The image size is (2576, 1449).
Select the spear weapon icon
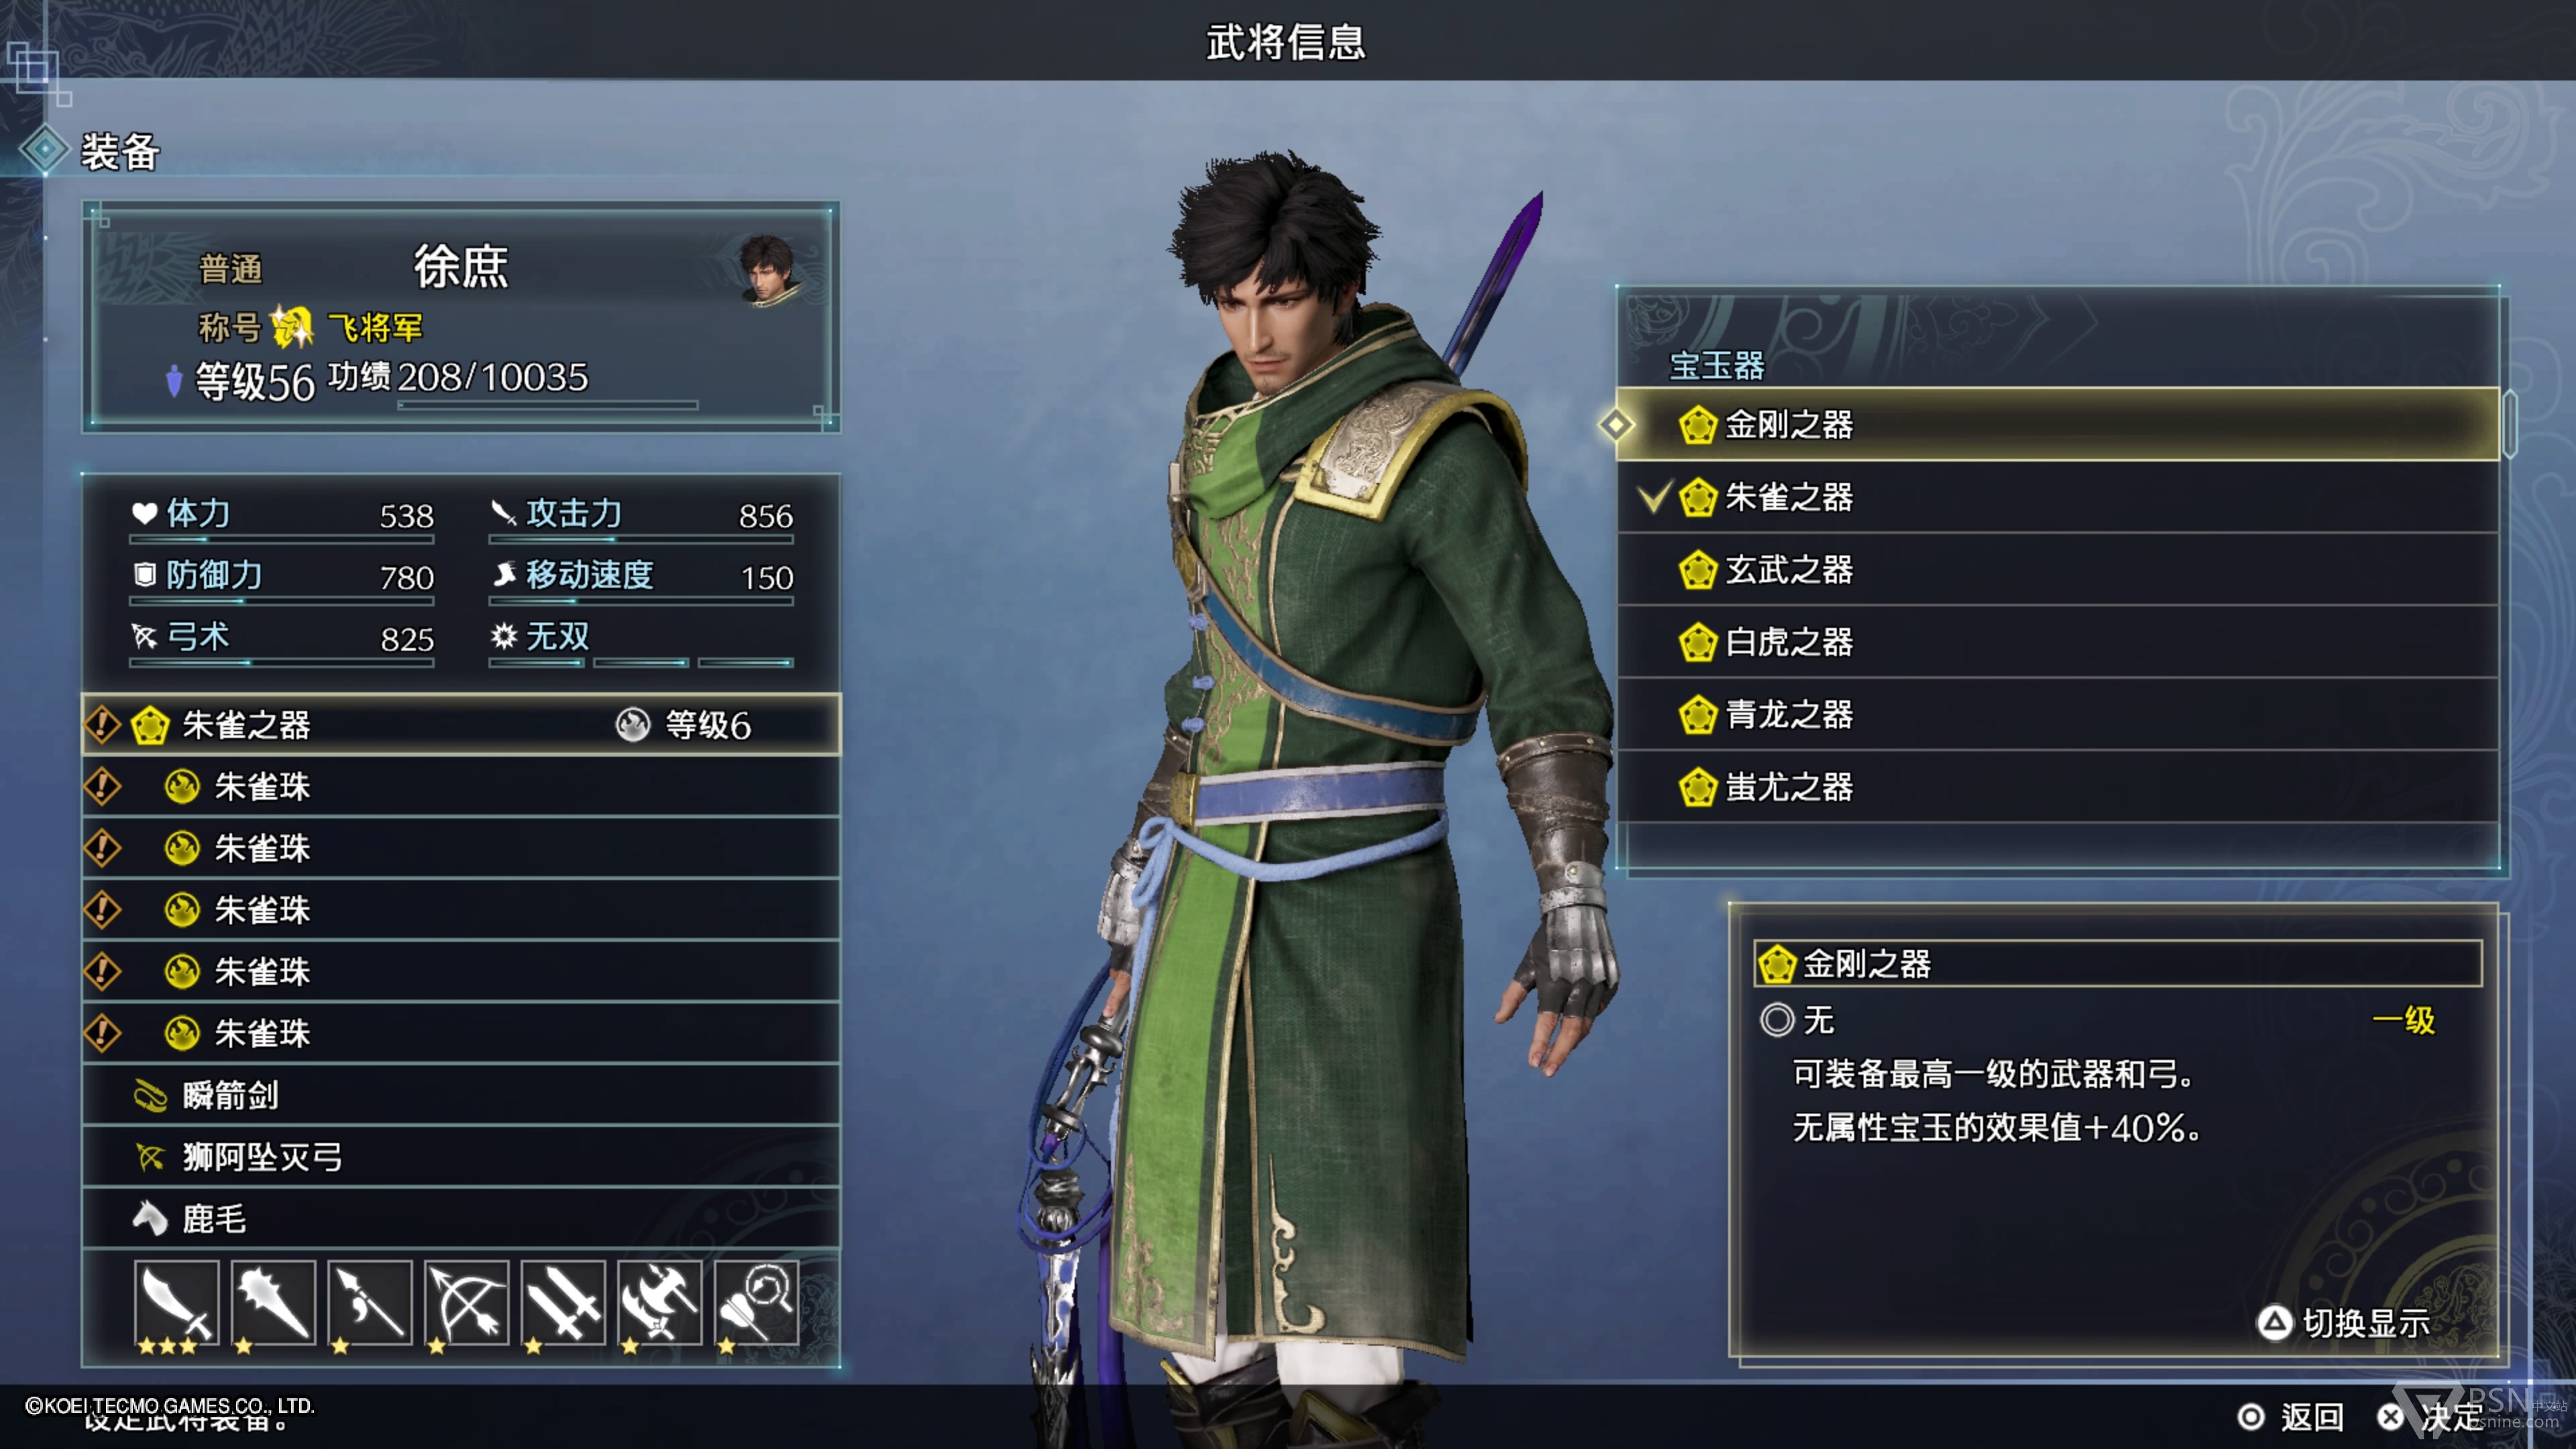click(370, 1302)
